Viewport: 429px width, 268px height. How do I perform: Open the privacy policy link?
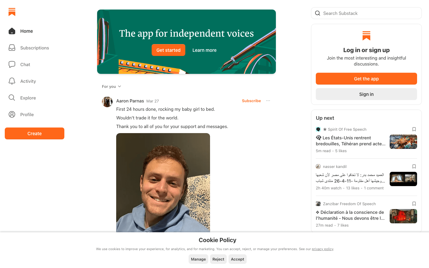[322, 249]
